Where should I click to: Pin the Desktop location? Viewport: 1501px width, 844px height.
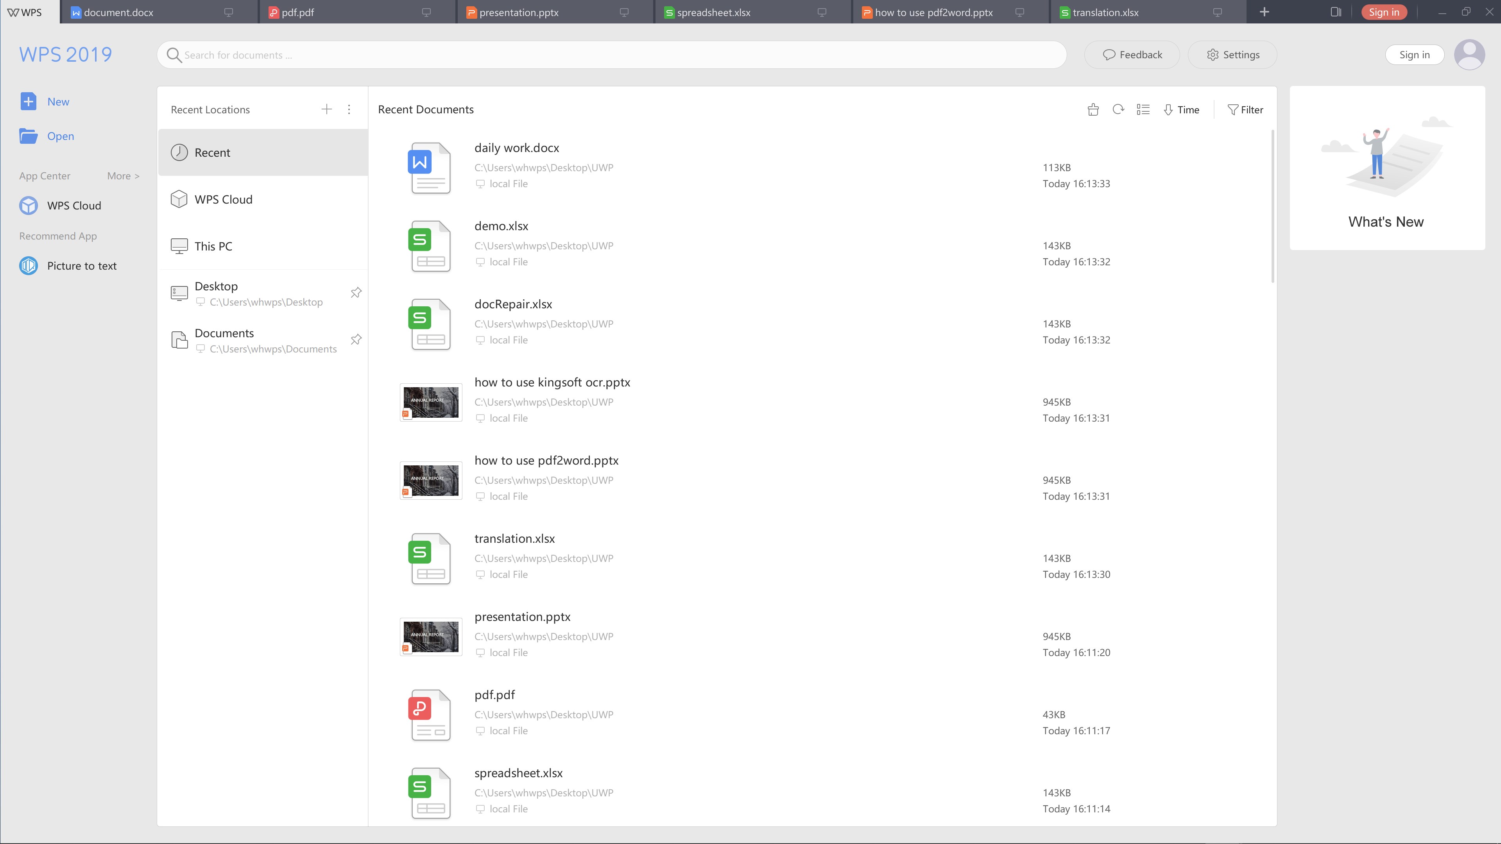(356, 292)
